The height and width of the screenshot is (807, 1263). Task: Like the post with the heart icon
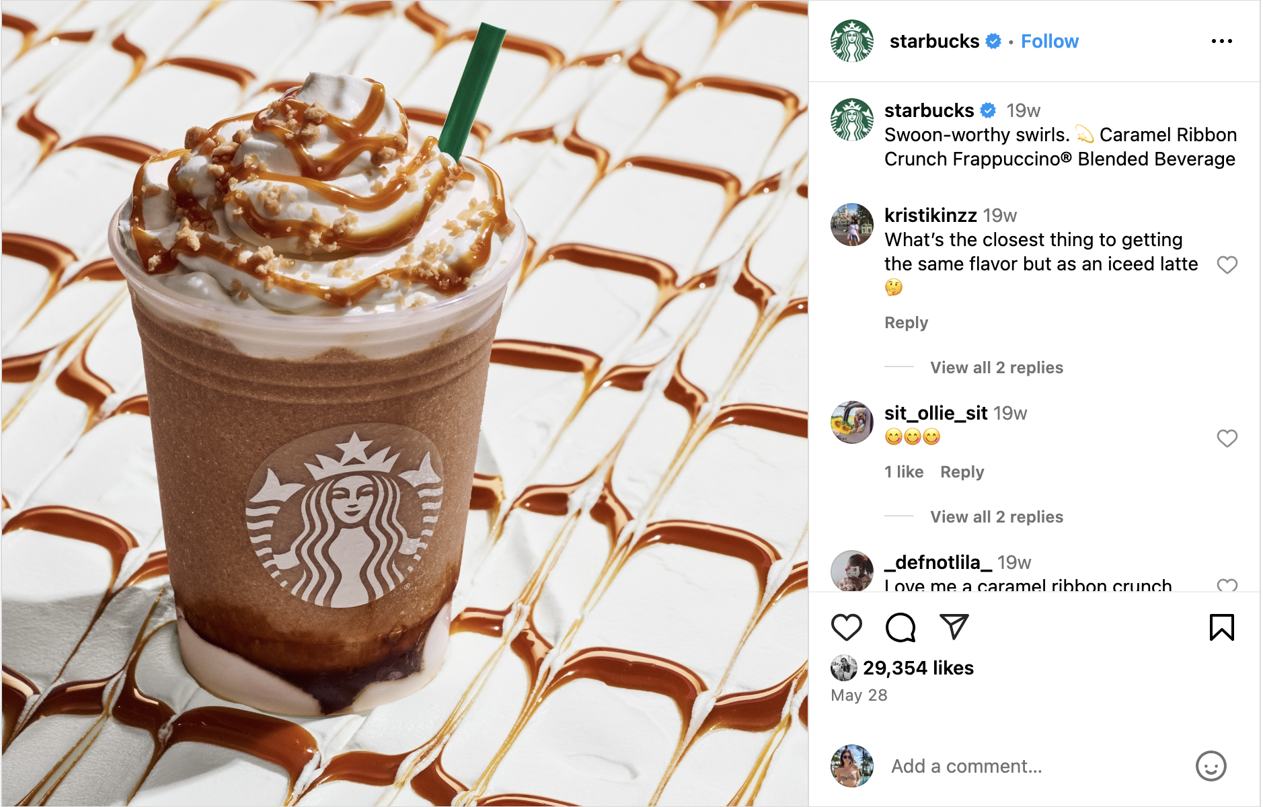click(846, 627)
